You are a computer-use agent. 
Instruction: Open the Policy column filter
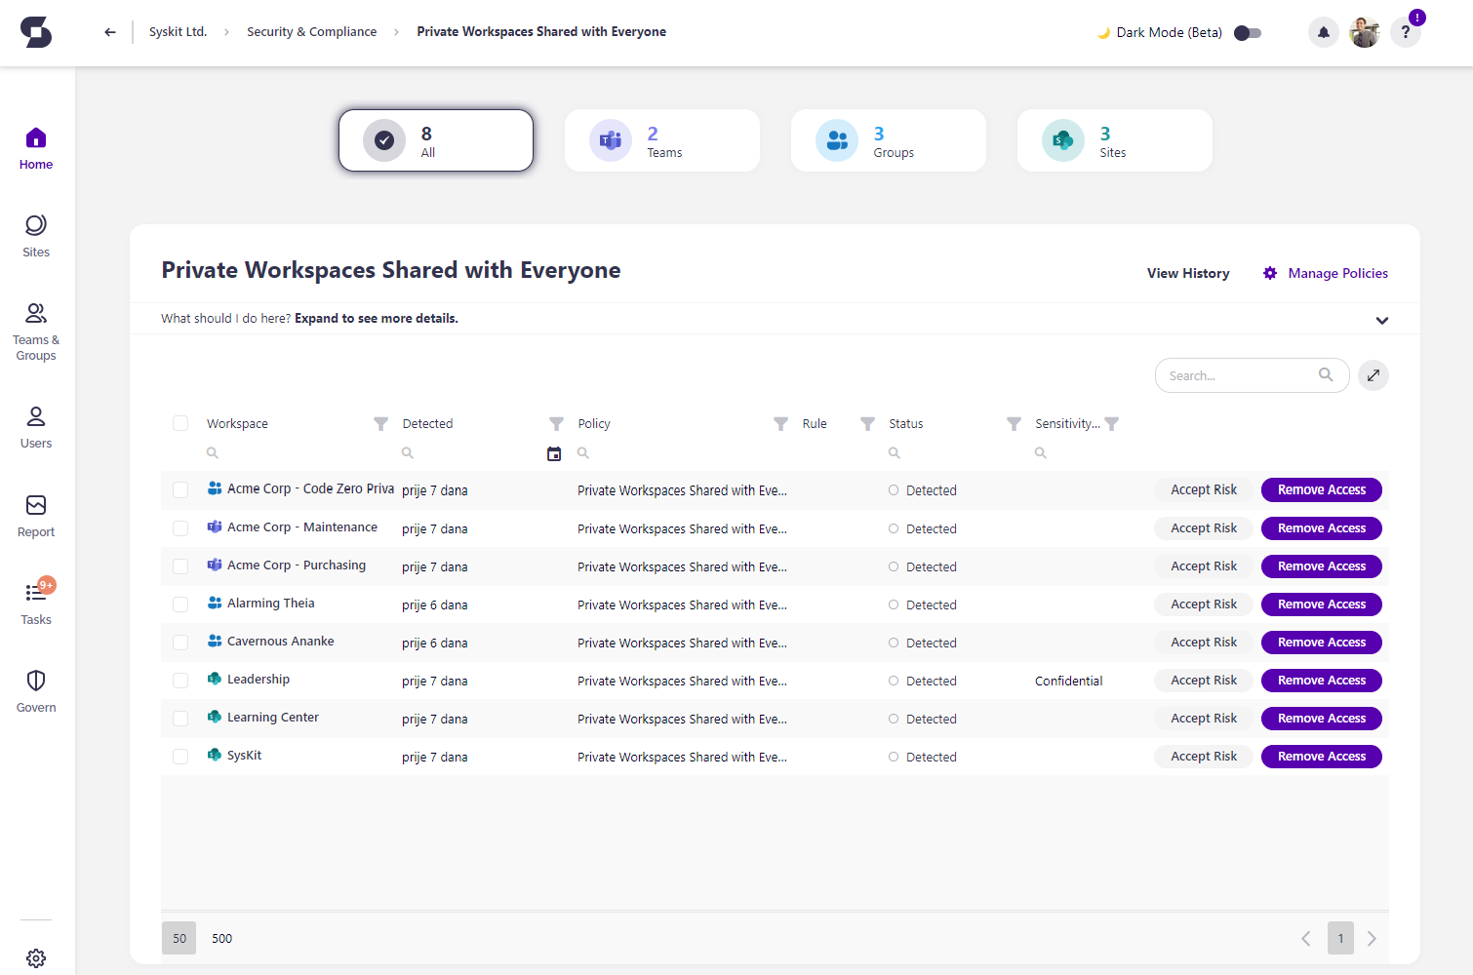(x=781, y=424)
